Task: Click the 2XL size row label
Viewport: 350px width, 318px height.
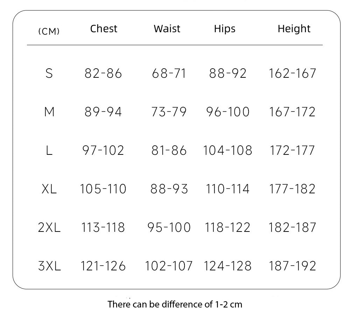Action: coord(49,227)
